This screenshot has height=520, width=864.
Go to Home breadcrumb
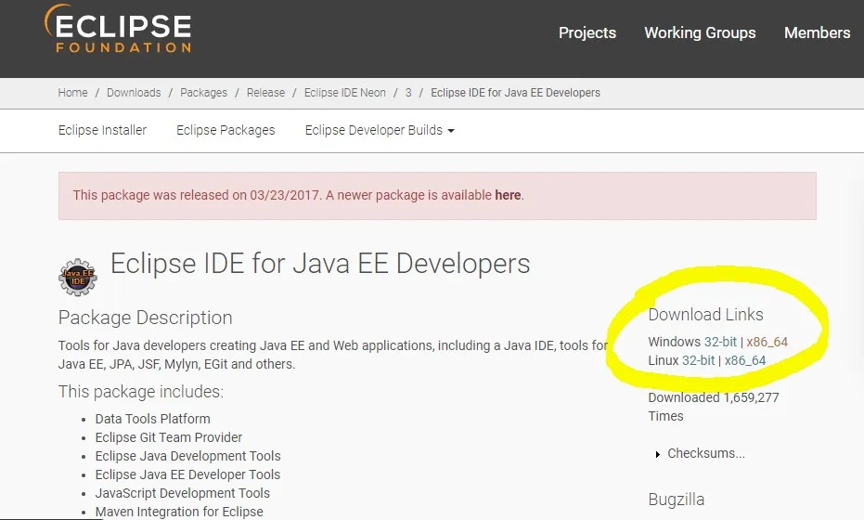(72, 93)
